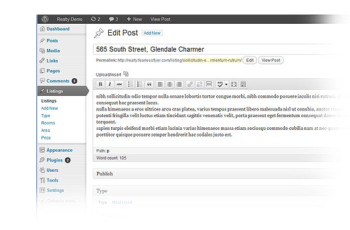350x230 pixels.
Task: Click the Add New button beside Edit Post
Action: pyautogui.click(x=152, y=33)
